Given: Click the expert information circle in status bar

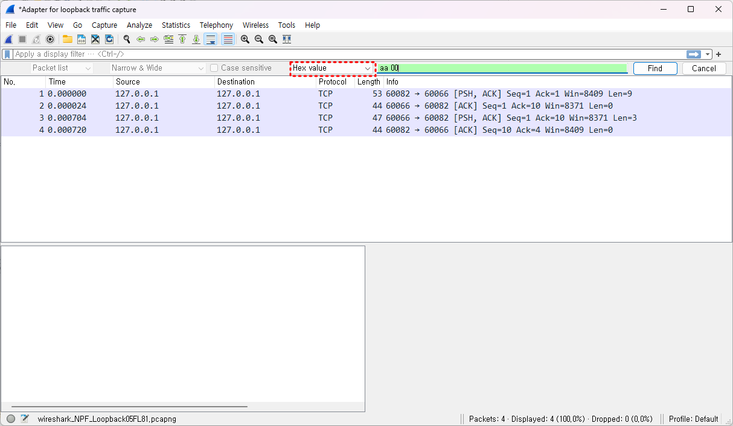Looking at the screenshot, I should coord(11,419).
